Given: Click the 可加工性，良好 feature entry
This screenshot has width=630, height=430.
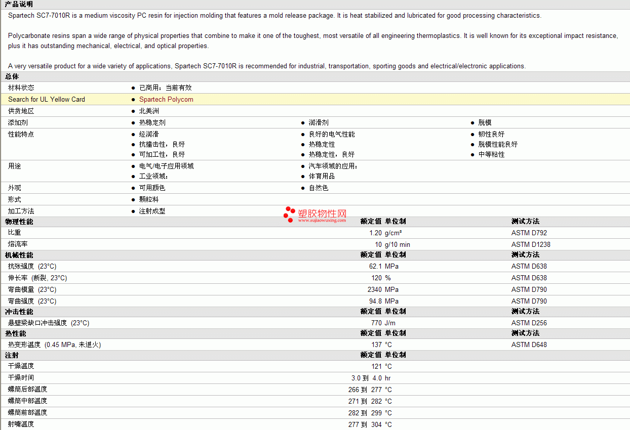Looking at the screenshot, I should point(162,155).
